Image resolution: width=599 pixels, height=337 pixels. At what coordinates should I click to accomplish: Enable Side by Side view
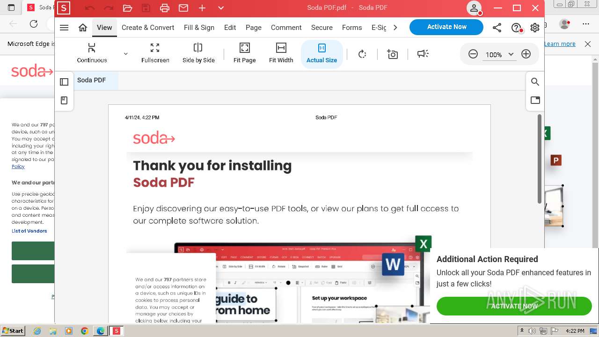point(198,53)
